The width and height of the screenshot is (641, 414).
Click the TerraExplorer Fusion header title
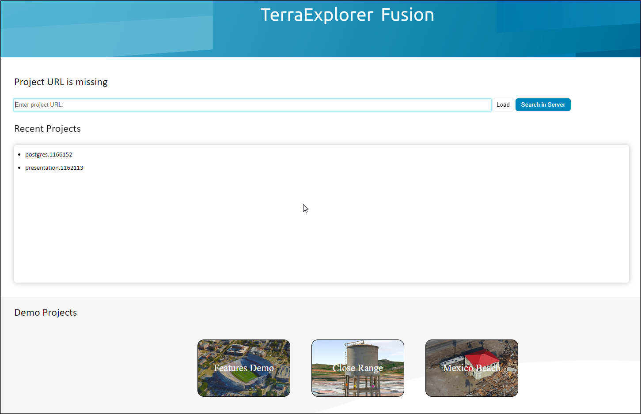point(347,15)
